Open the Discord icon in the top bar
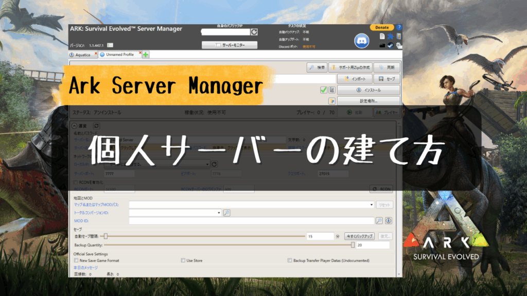The height and width of the screenshot is (296, 527). coord(362,40)
